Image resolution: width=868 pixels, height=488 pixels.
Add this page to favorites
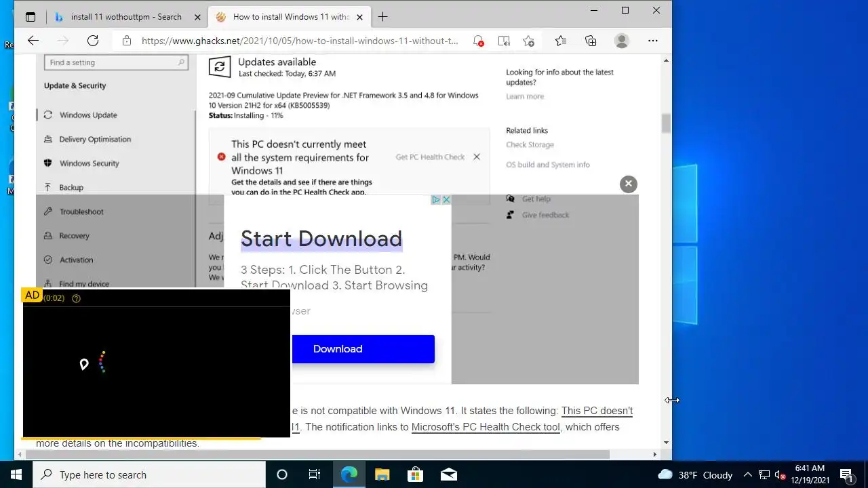pyautogui.click(x=529, y=41)
